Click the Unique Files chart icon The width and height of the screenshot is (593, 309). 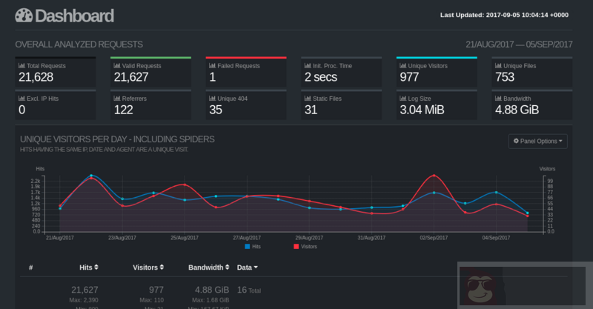click(497, 66)
